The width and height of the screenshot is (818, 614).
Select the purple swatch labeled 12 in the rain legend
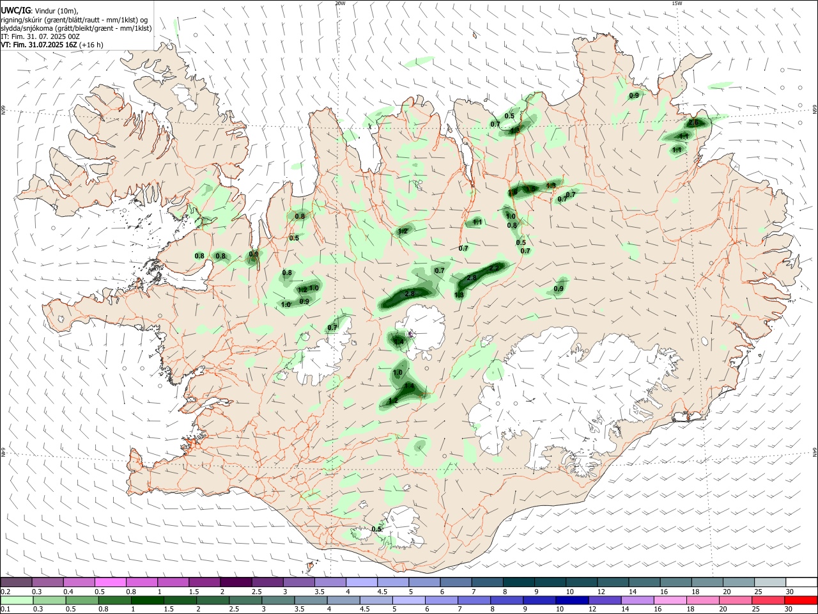604,600
